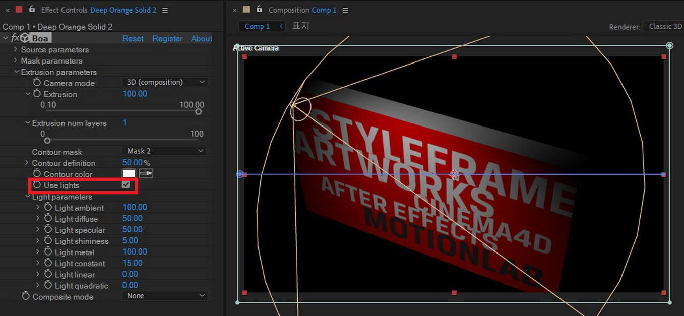The image size is (684, 316).
Task: Toggle the Composition panel lock
Action: (260, 10)
